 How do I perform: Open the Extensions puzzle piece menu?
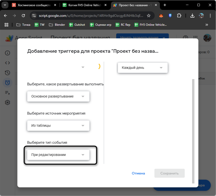[179, 16]
